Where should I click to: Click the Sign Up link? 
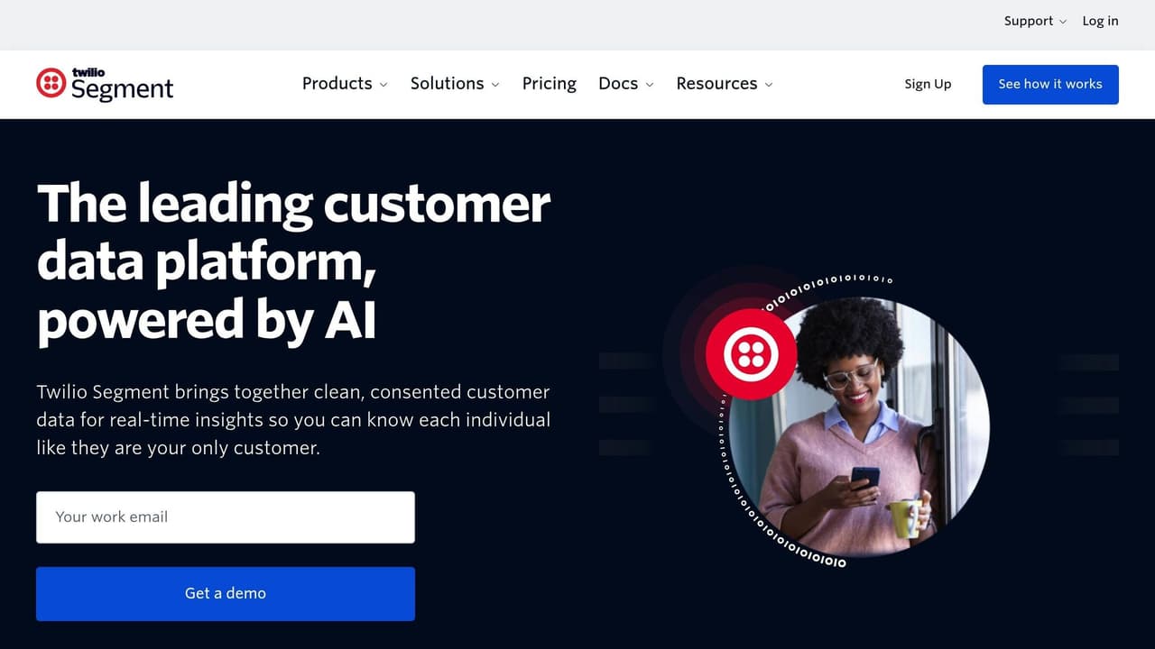tap(928, 84)
